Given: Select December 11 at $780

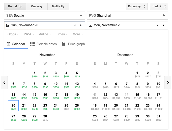Looking at the screenshot, I should pos(95,96).
